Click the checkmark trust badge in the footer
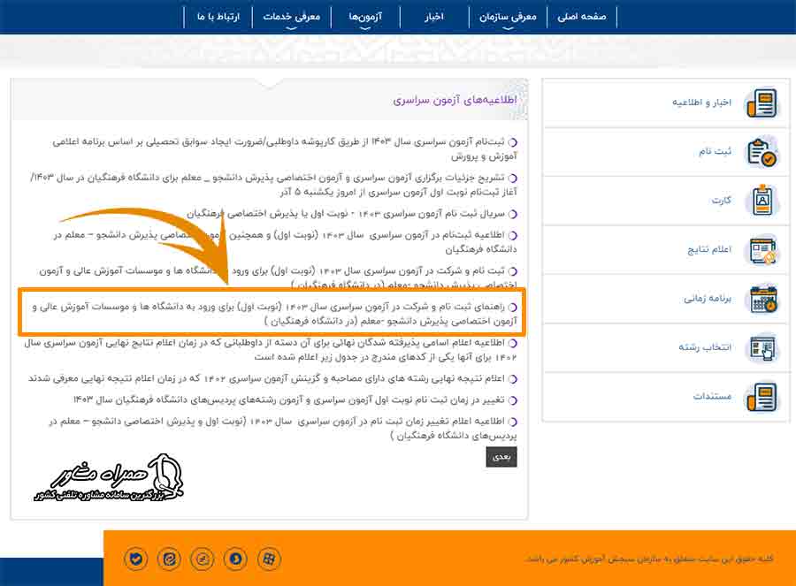Image resolution: width=796 pixels, height=586 pixels. pyautogui.click(x=135, y=559)
